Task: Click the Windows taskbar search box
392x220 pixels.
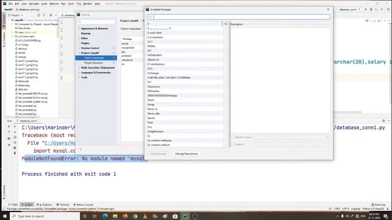Action: (45, 216)
